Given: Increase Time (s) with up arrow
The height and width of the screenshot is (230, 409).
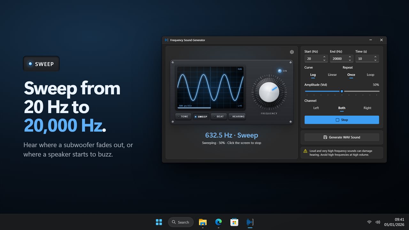Looking at the screenshot, I should (x=375, y=57).
